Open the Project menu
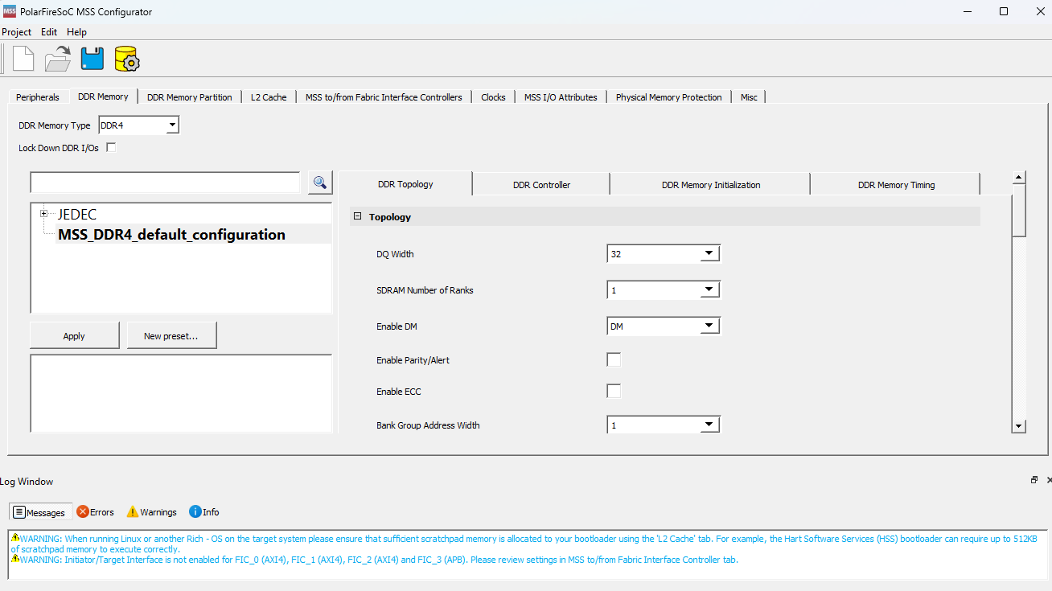Screen dimensions: 1052x591 click(x=16, y=32)
